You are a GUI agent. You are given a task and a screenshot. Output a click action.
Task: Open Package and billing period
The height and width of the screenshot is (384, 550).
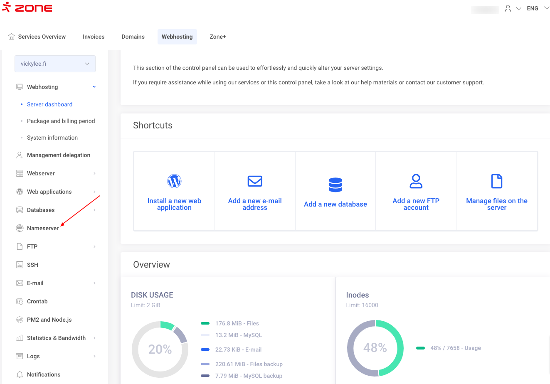pyautogui.click(x=61, y=121)
